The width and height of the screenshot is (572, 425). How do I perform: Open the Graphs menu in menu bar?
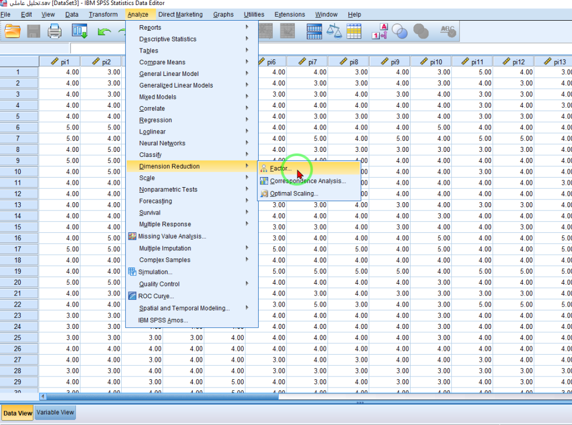coord(223,15)
